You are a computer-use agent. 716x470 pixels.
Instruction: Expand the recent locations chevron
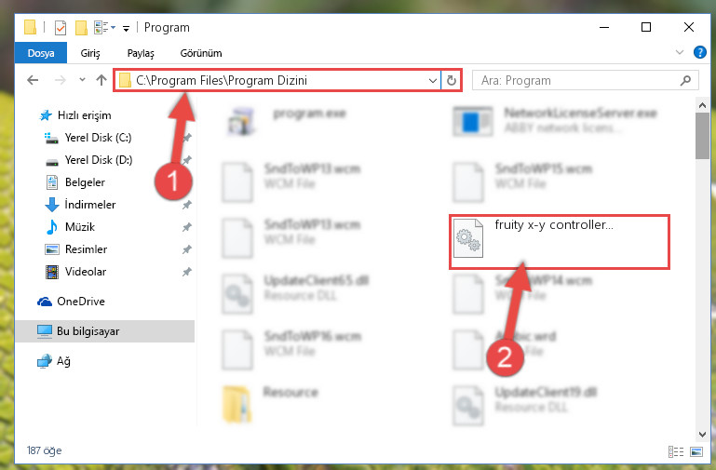[82, 80]
